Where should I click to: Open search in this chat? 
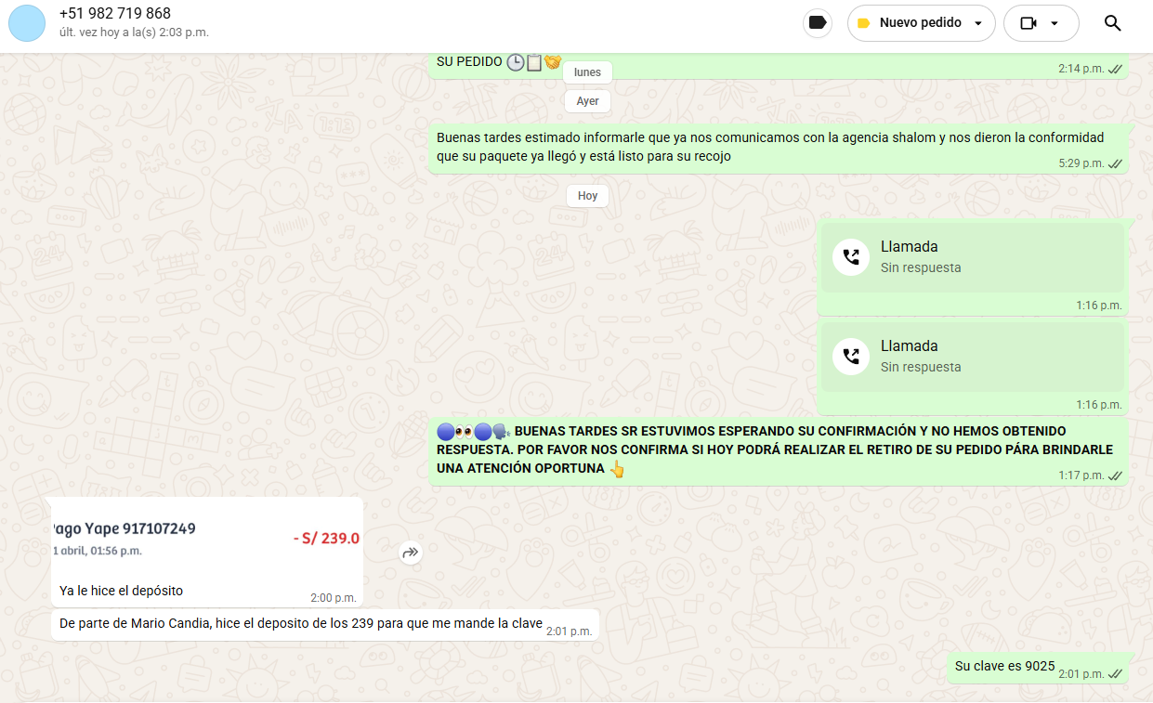[1112, 23]
